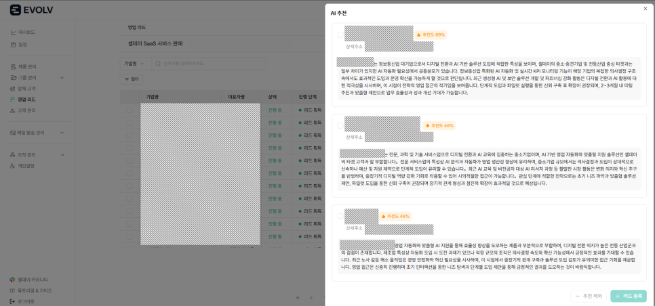
Task: Click the 그룹 관리 folder icon
Action: [13, 78]
